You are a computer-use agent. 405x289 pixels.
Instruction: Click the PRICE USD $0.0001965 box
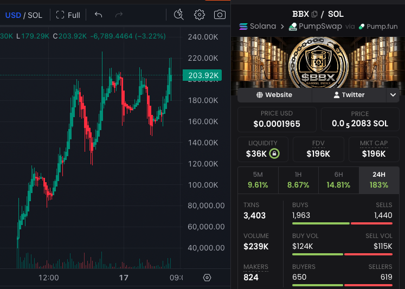277,119
